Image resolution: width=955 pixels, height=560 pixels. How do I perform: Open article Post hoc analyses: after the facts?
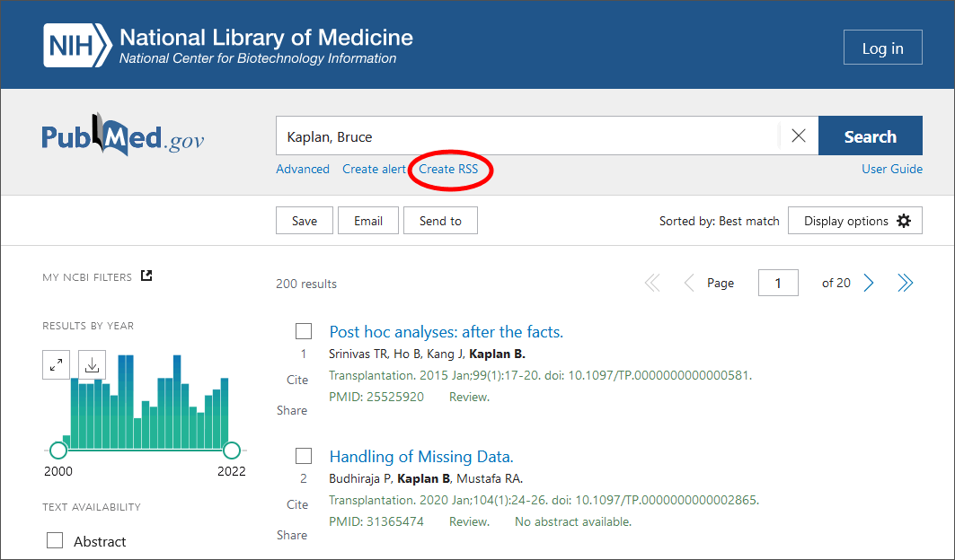click(x=446, y=332)
